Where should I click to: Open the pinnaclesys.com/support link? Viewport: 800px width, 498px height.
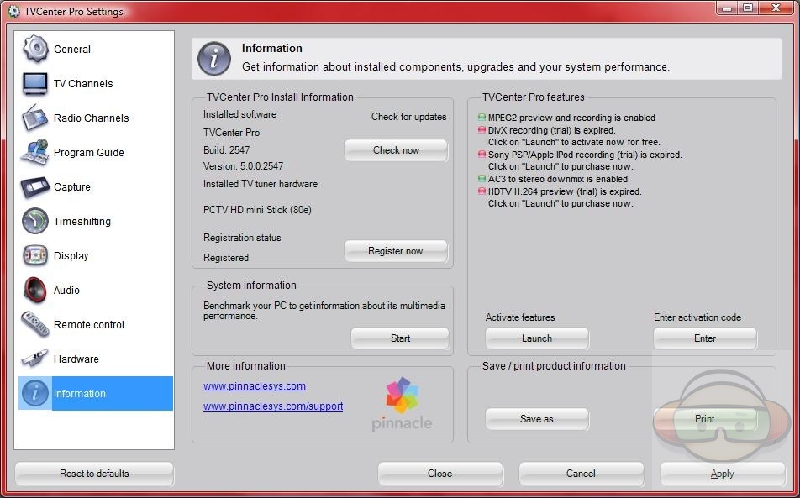(272, 406)
